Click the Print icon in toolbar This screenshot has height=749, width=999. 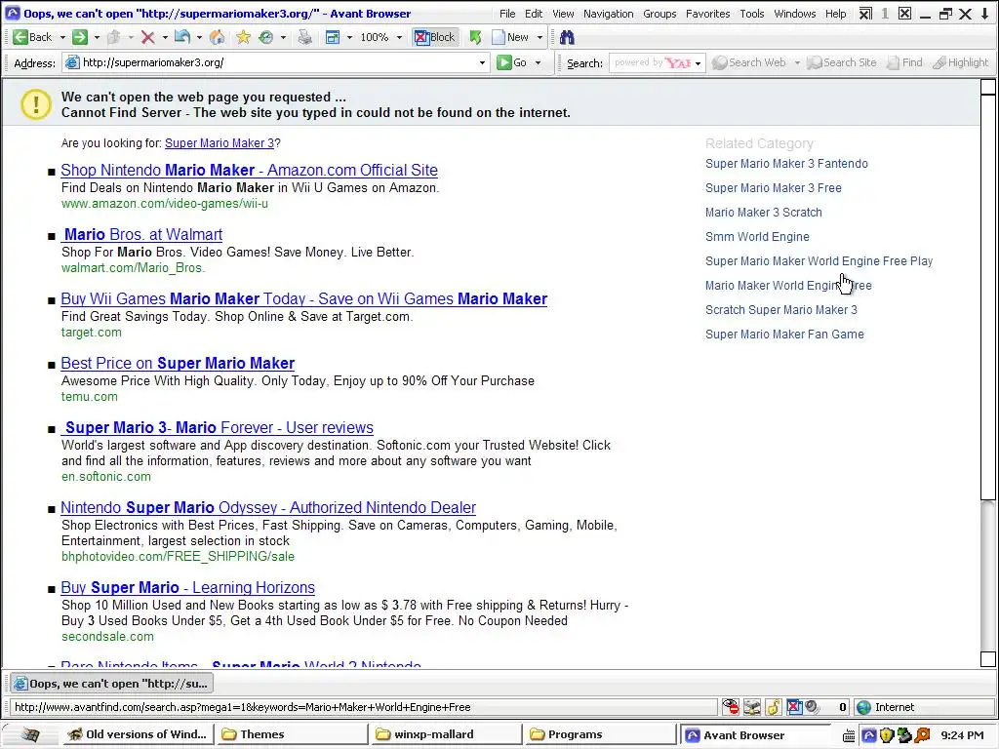tap(305, 38)
